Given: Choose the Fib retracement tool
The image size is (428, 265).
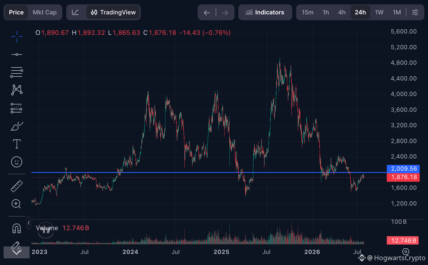Looking at the screenshot, I should (17, 72).
